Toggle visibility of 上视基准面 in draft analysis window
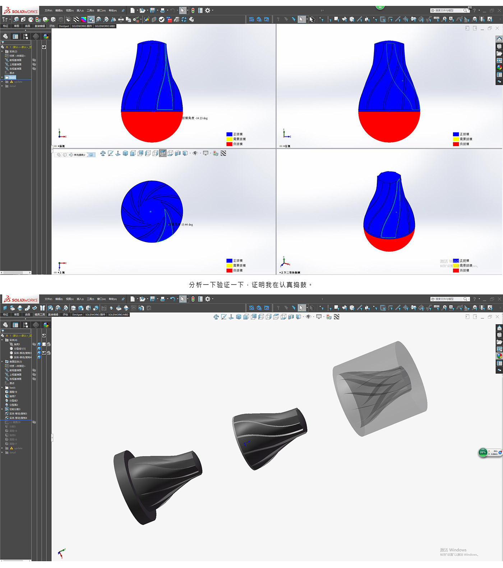The height and width of the screenshot is (568, 503). (x=34, y=64)
